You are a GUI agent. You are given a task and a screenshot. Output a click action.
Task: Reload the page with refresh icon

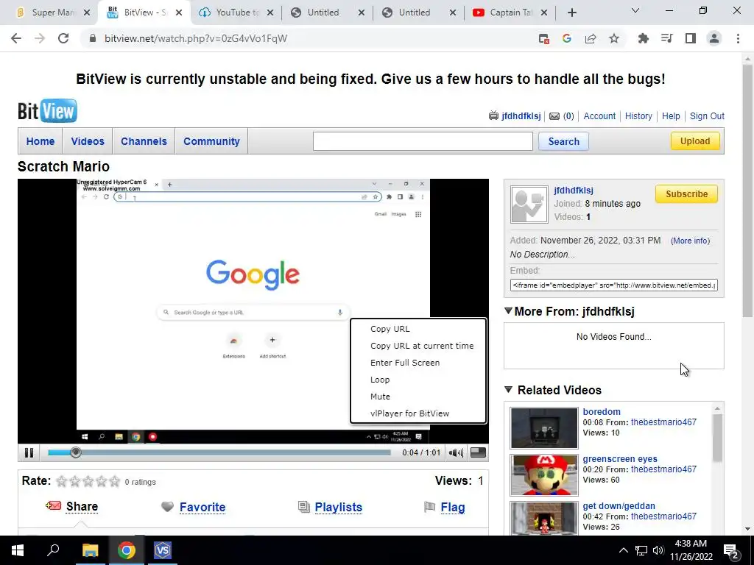63,38
